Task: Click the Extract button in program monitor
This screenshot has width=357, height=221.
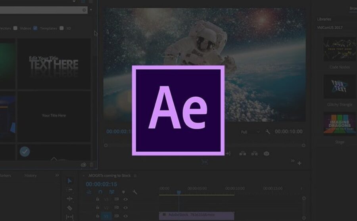Action: tap(254, 154)
